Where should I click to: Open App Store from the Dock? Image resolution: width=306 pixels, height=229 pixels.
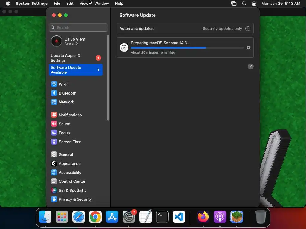click(x=112, y=217)
